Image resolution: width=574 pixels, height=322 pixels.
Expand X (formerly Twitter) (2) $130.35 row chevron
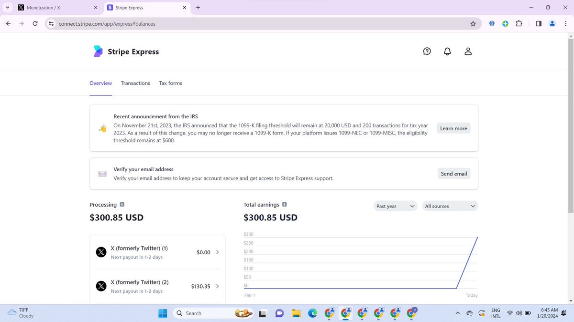[218, 286]
